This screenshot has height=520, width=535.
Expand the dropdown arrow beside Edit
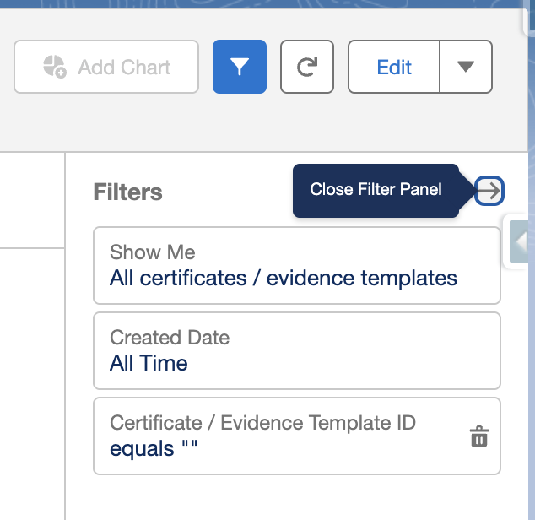466,67
